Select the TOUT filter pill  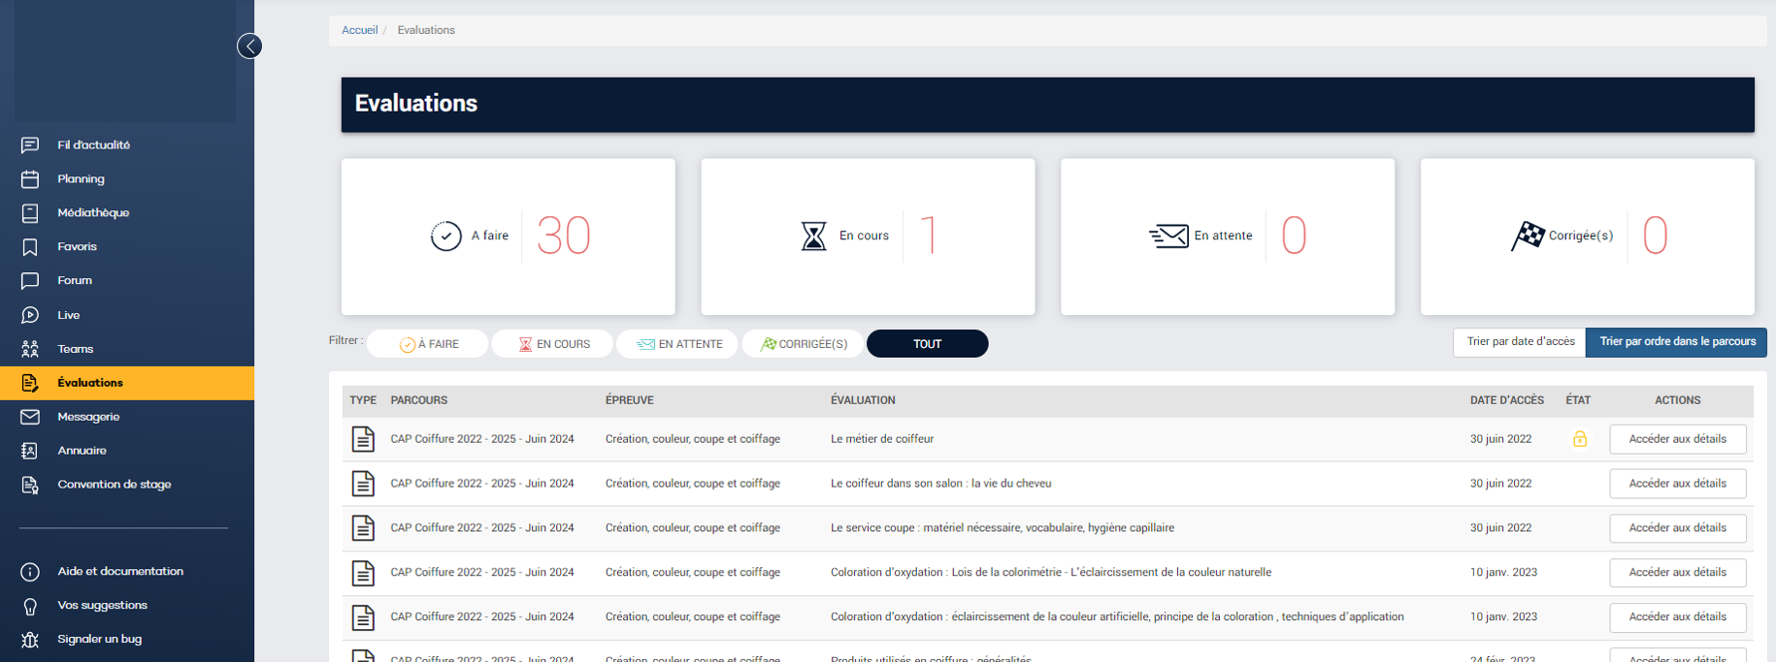pyautogui.click(x=927, y=344)
